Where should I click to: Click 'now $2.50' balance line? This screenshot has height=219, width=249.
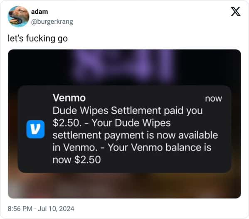pyautogui.click(x=77, y=160)
